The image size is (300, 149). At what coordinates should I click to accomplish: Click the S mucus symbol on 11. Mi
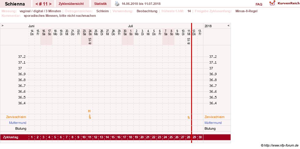pyautogui.click(x=188, y=117)
